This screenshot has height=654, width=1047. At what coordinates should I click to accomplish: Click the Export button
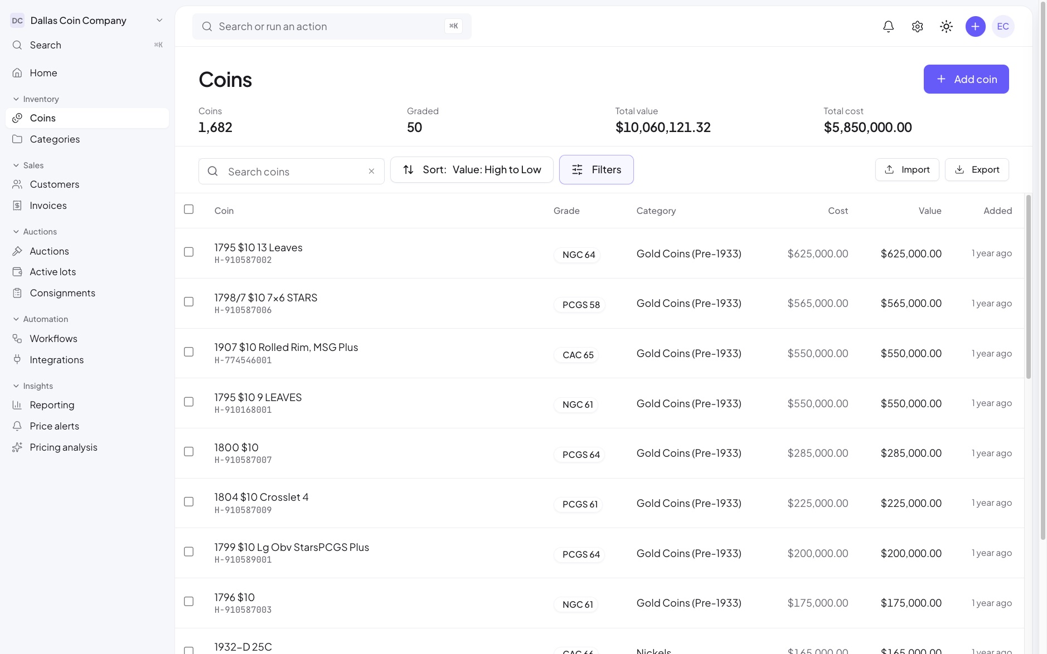click(x=977, y=170)
